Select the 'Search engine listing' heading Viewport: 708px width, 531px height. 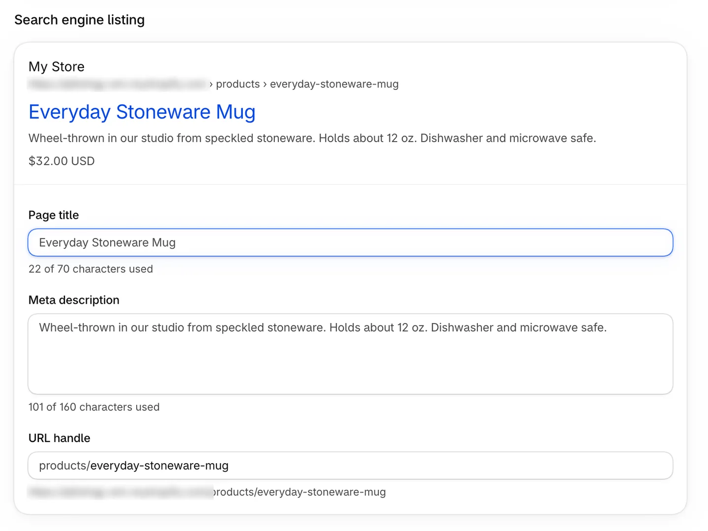tap(80, 20)
